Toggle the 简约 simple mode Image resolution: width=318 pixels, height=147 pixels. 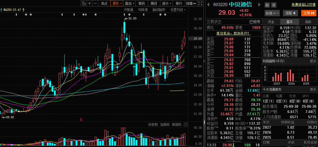click(179, 3)
